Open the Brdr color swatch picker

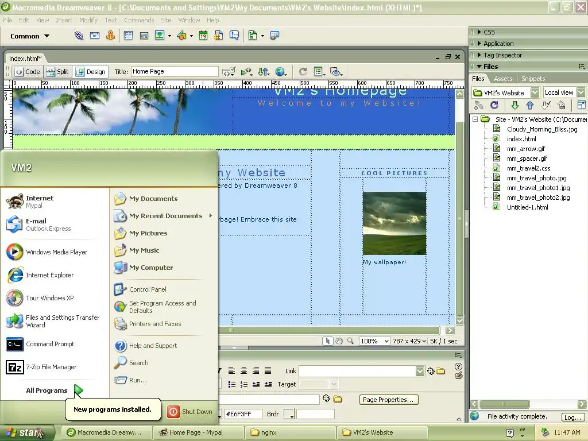[288, 414]
